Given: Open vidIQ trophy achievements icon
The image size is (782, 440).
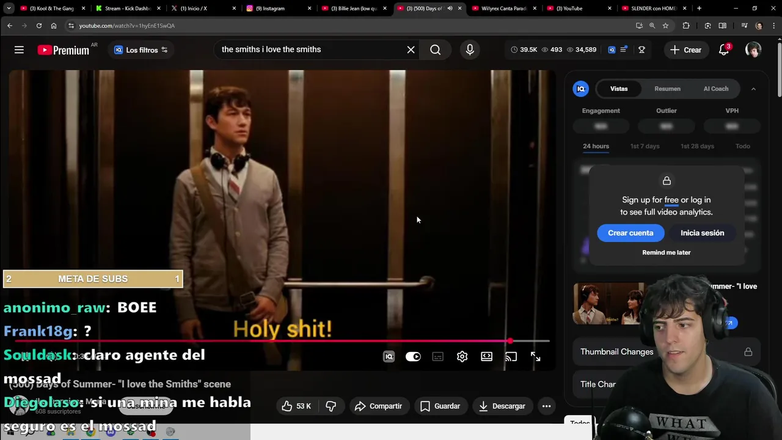Looking at the screenshot, I should tap(641, 50).
